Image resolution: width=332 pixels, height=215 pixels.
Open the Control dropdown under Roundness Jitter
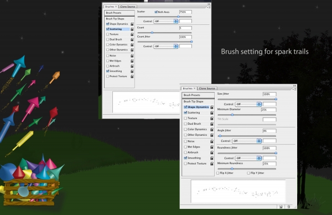point(248,158)
